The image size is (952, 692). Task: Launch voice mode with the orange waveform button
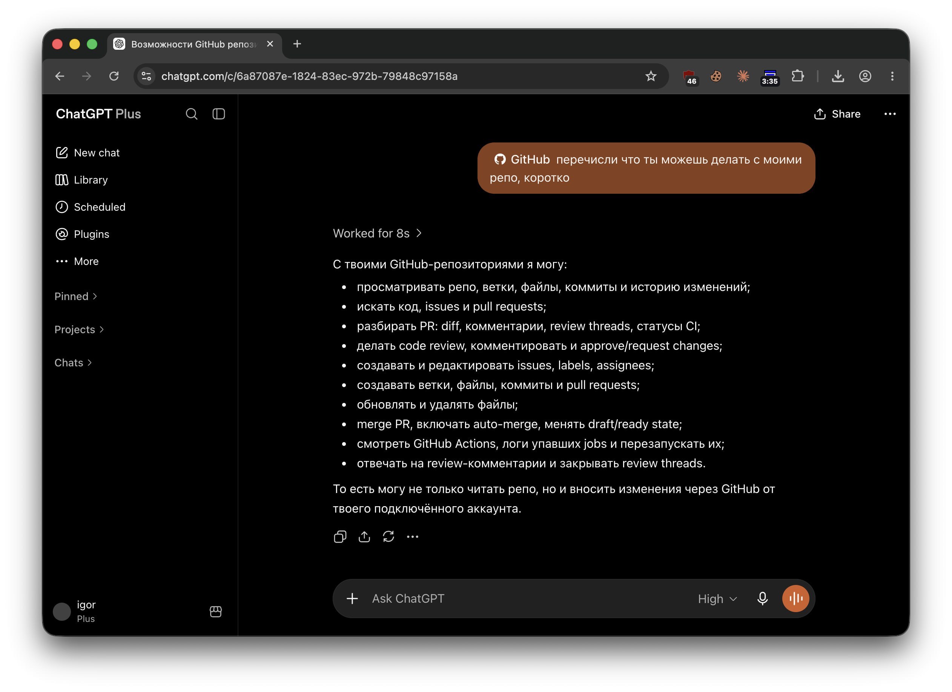pyautogui.click(x=795, y=599)
